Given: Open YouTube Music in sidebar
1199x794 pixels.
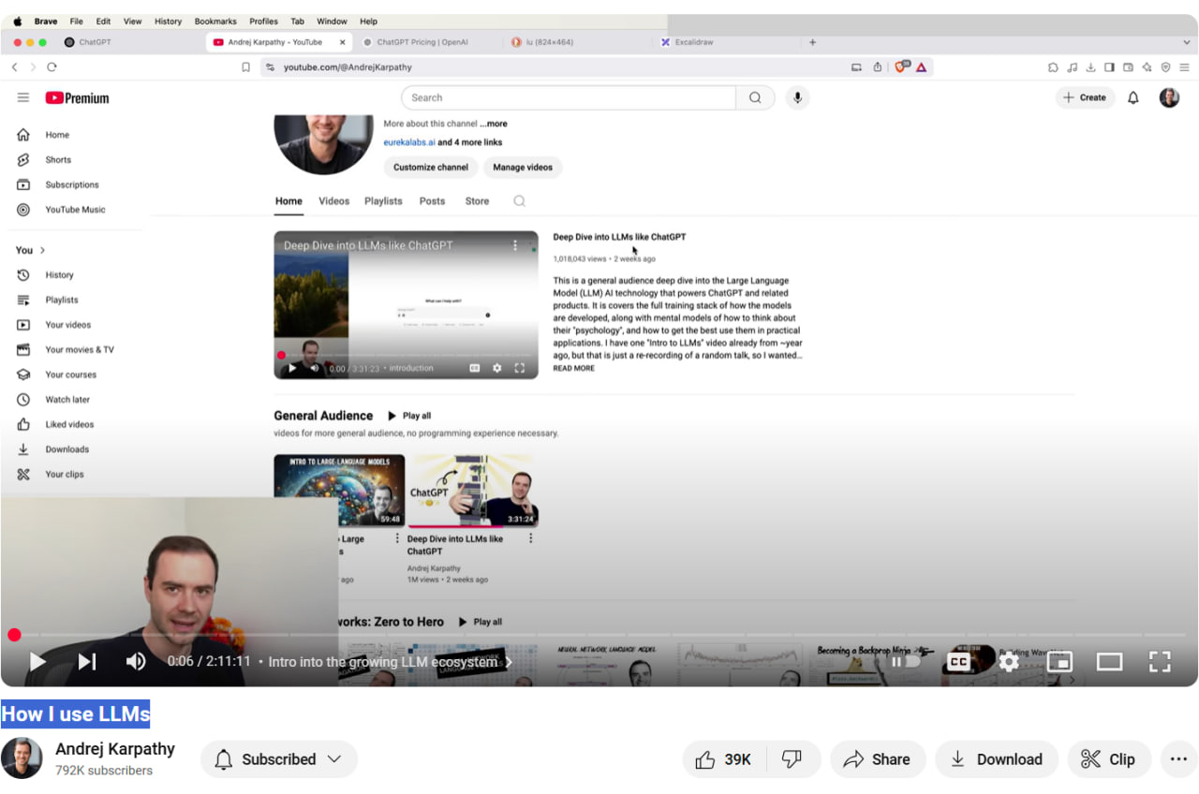Looking at the screenshot, I should (x=75, y=210).
